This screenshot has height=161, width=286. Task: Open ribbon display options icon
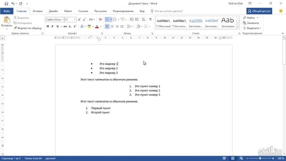(x=250, y=4)
